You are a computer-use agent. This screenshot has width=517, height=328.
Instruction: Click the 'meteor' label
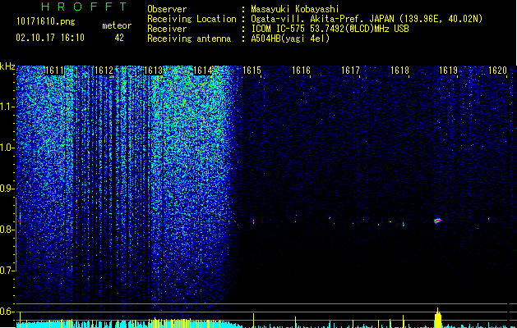(117, 25)
